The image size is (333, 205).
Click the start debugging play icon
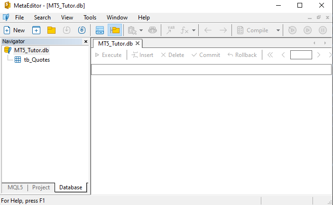pyautogui.click(x=307, y=30)
